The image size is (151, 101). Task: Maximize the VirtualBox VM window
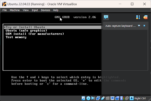point(132,4)
